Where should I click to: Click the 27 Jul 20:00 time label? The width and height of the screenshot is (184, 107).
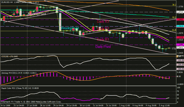click(32, 105)
